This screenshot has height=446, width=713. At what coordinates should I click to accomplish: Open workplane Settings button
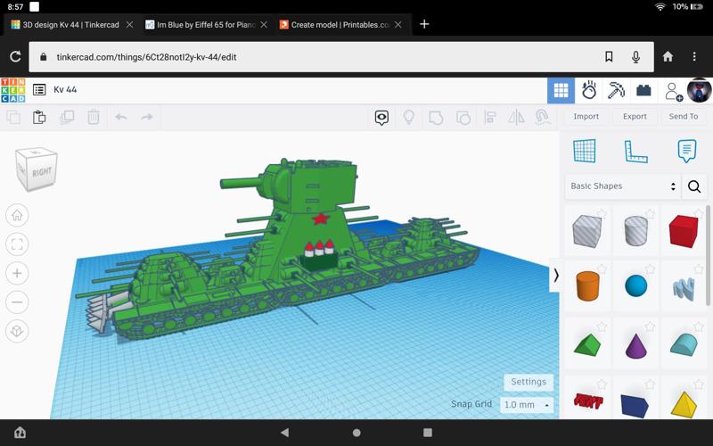coord(529,382)
